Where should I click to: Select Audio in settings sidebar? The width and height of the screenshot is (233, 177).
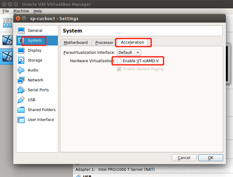37,70
